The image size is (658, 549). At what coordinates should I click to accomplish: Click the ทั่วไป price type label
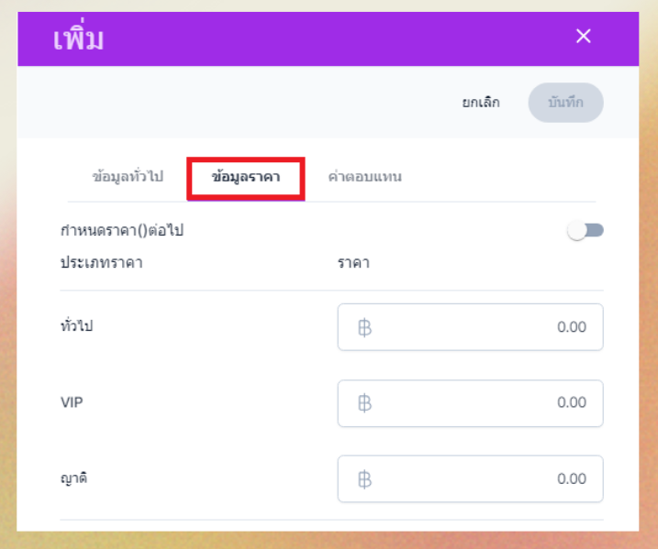pyautogui.click(x=77, y=325)
